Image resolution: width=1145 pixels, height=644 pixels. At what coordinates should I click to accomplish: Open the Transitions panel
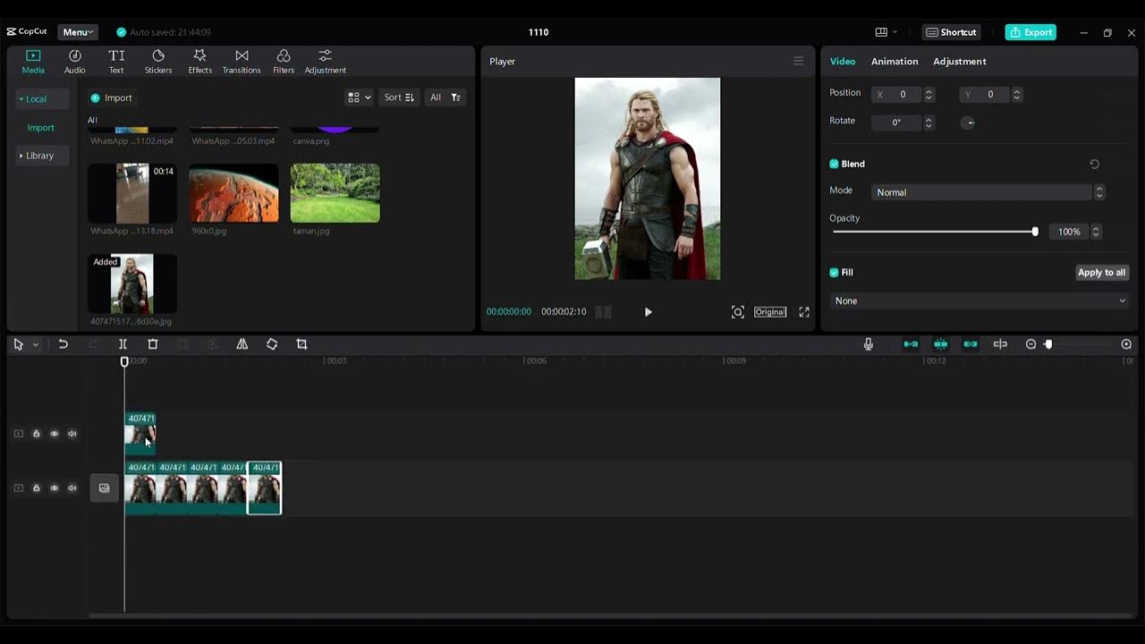pos(242,61)
